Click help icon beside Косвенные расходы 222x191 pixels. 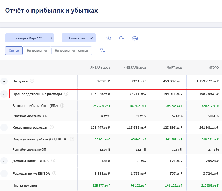point(52,127)
